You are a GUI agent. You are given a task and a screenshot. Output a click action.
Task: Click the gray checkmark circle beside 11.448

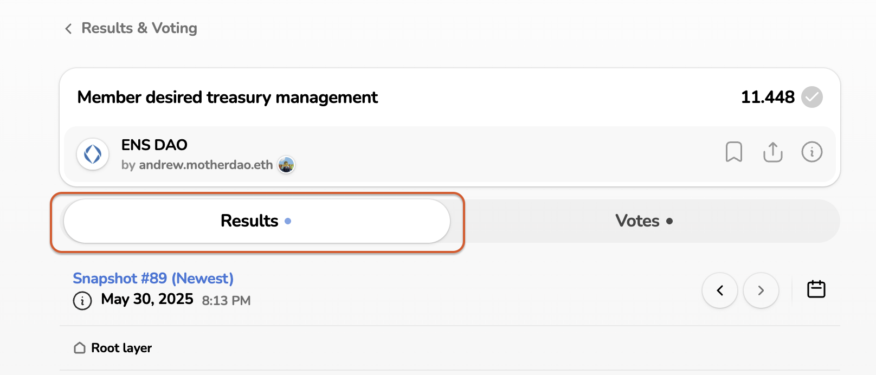811,98
